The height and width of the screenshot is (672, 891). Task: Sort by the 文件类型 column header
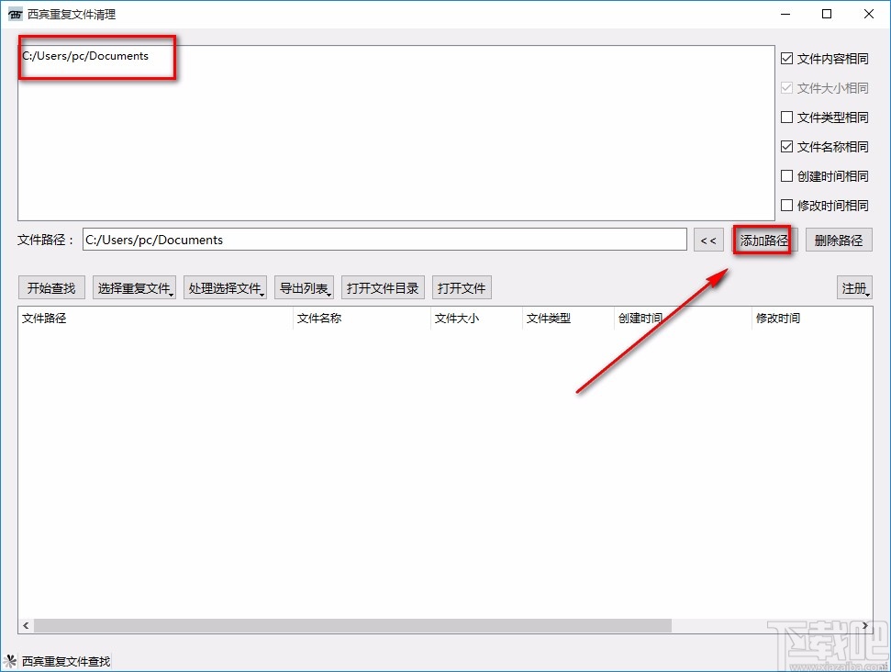coord(568,319)
